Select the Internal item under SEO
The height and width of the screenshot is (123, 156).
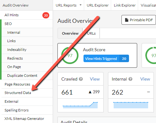(x=13, y=32)
